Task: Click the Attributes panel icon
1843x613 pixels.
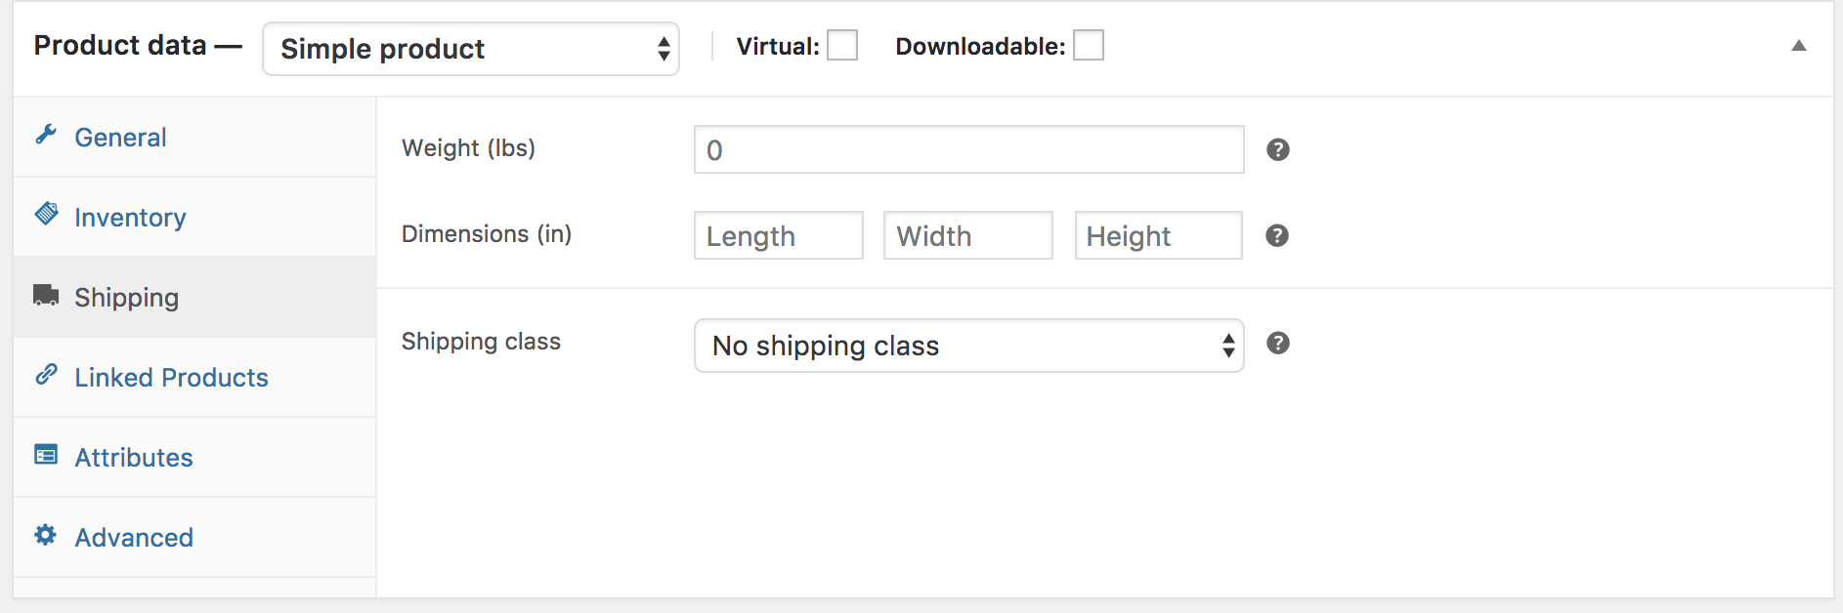Action: (x=46, y=457)
